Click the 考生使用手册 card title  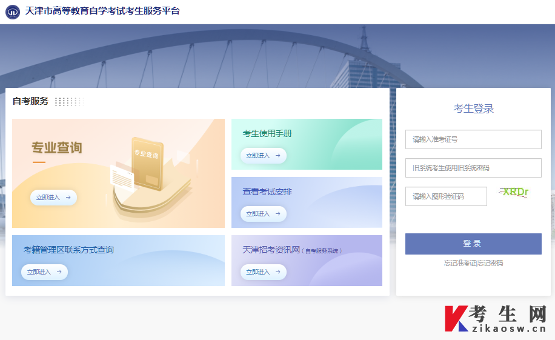click(x=267, y=133)
